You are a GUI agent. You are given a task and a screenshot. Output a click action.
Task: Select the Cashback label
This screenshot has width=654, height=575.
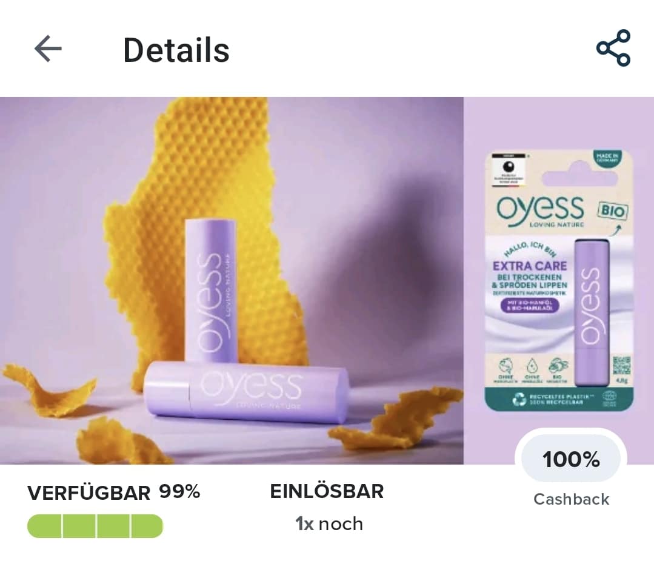point(571,499)
